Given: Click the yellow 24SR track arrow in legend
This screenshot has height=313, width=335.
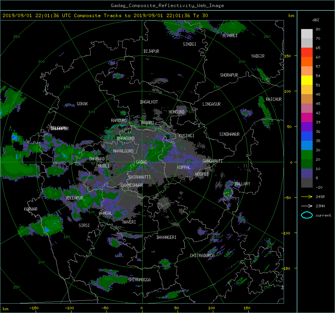Looking at the screenshot, I should click(307, 197).
